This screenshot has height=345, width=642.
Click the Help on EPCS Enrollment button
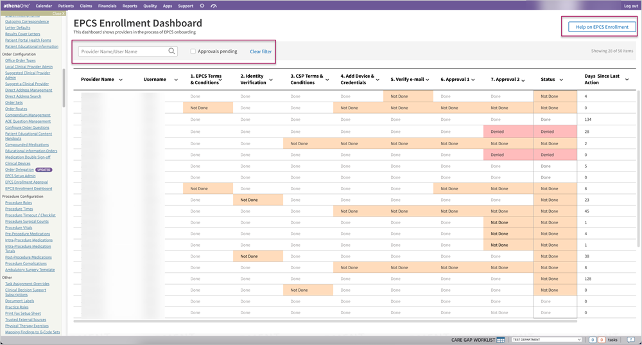pos(602,27)
